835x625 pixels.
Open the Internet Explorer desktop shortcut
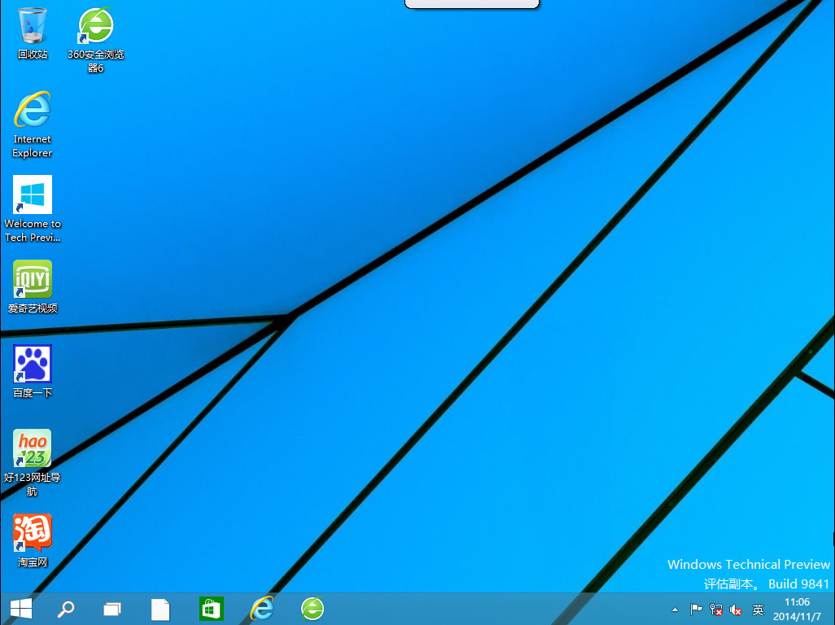(33, 114)
